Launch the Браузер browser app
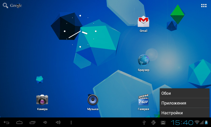211x127 pixels. [x=143, y=63]
